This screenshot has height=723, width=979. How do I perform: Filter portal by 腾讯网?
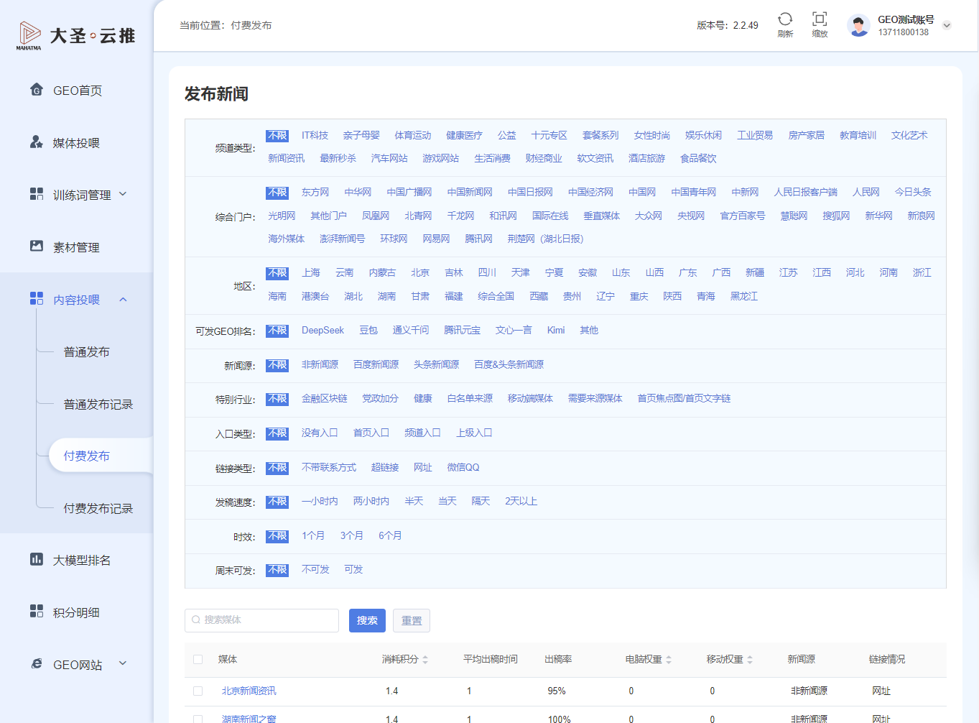click(478, 239)
